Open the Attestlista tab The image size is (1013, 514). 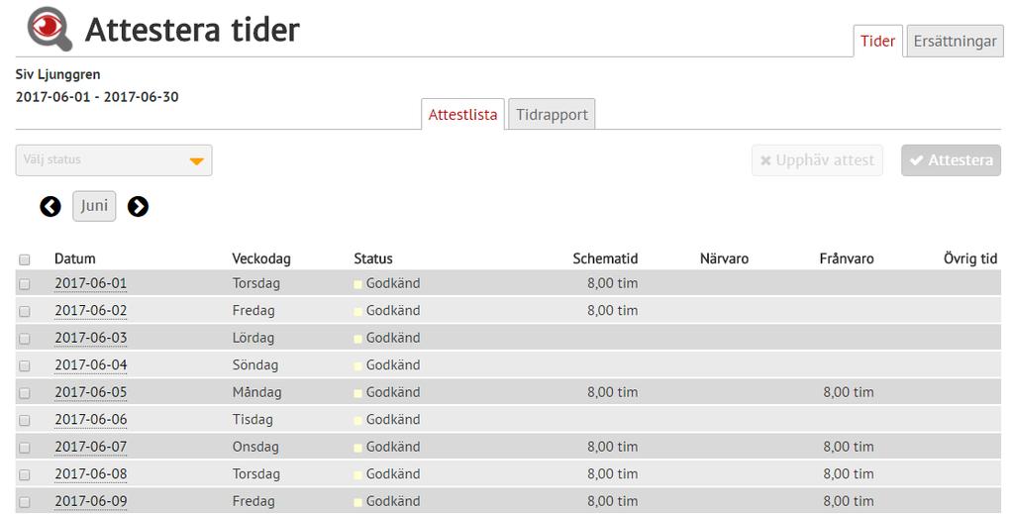[x=462, y=115]
